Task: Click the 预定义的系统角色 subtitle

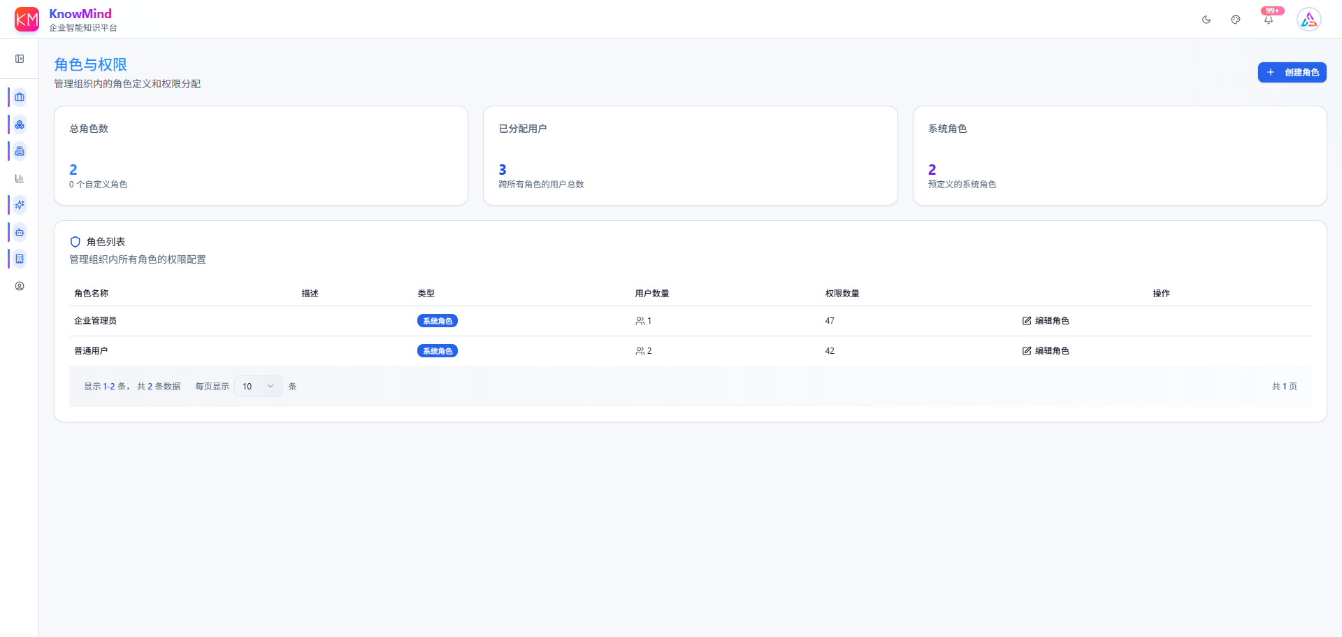Action: tap(962, 185)
